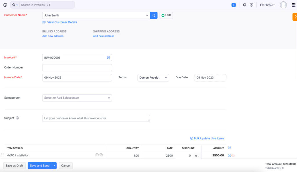The image size is (297, 172).
Task: Open the settings gear in the top bar
Action: tap(251, 5)
